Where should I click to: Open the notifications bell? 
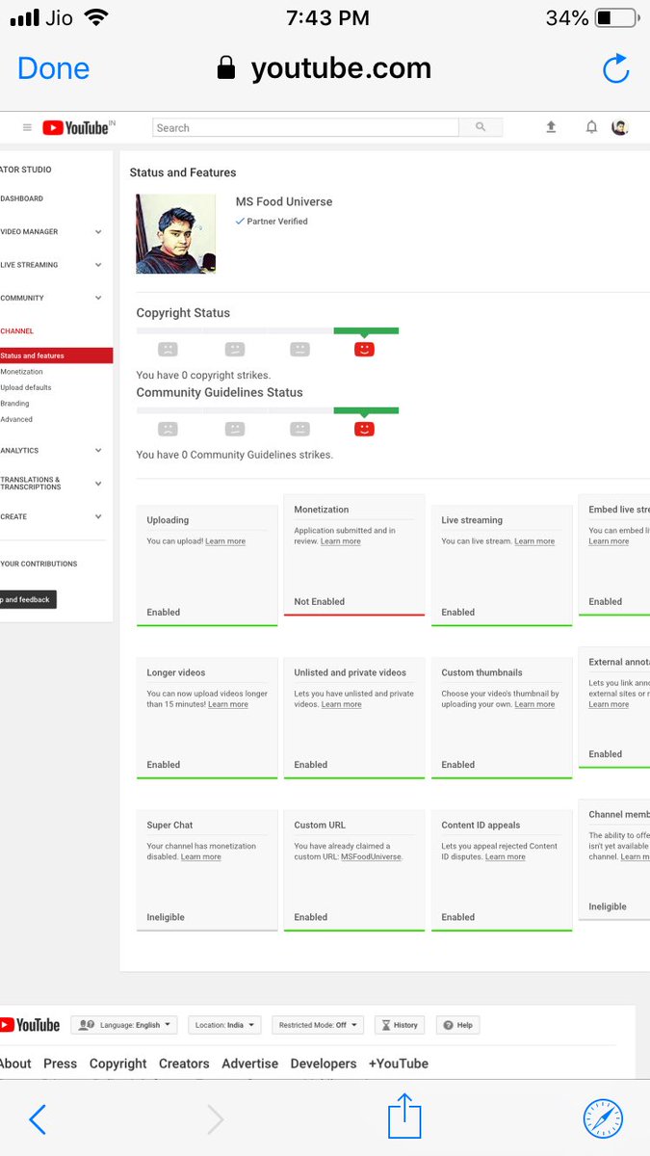[591, 127]
